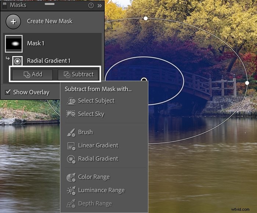Viewport: 257px width, 213px height.
Task: Click the Radial Gradient icon in the menu
Action: tap(71, 159)
